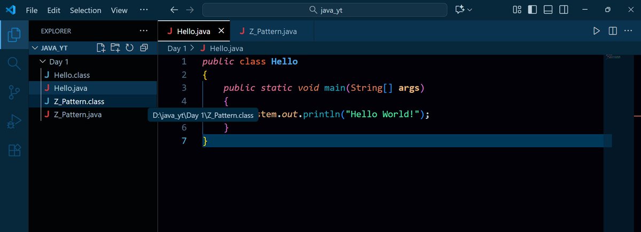Open the Source Control view
The image size is (641, 232).
click(14, 92)
